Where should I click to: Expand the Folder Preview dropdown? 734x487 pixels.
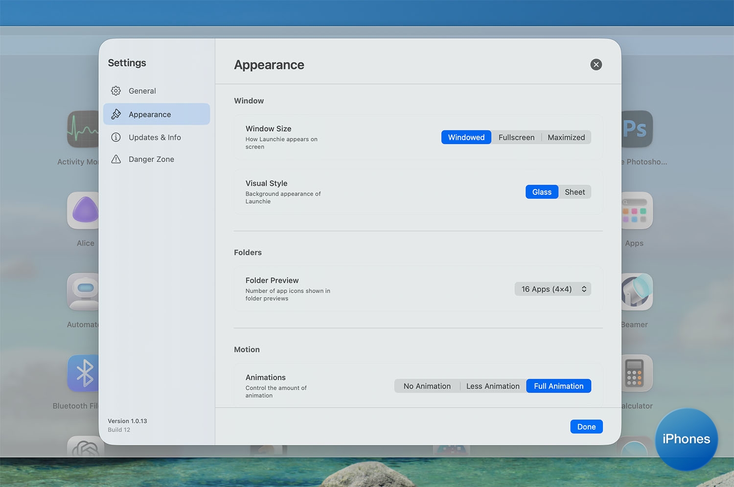(552, 289)
